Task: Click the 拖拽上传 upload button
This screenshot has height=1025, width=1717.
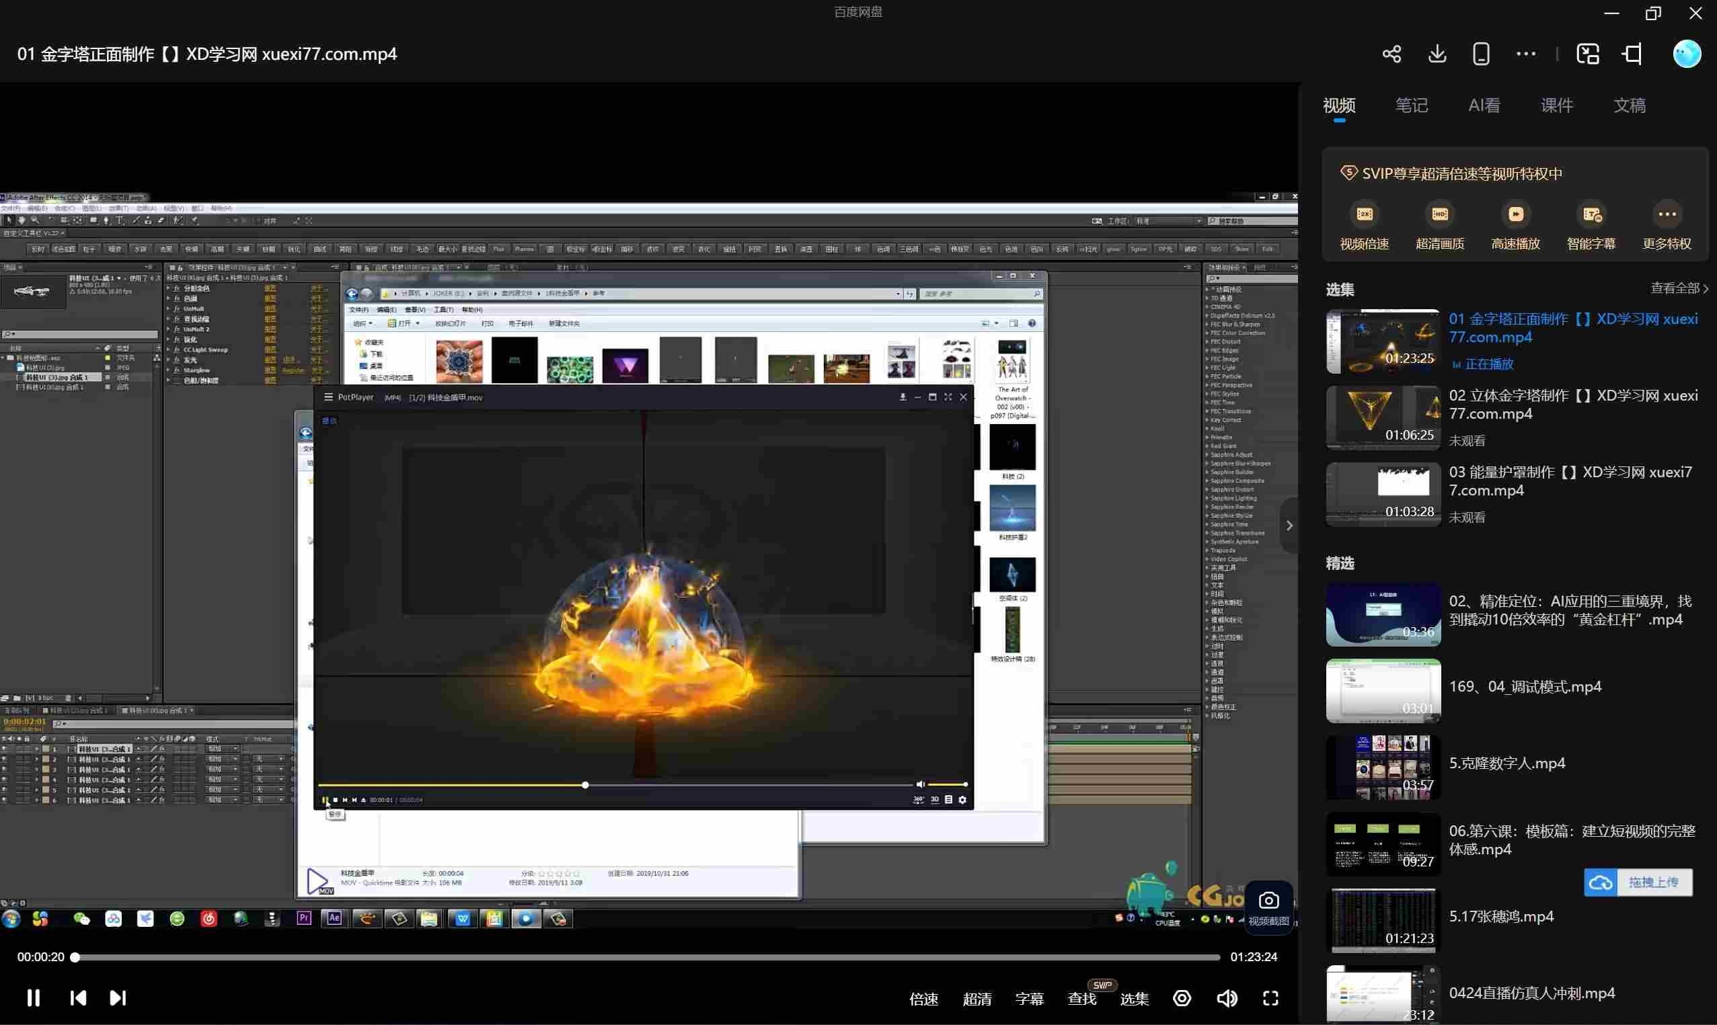Action: (x=1638, y=883)
